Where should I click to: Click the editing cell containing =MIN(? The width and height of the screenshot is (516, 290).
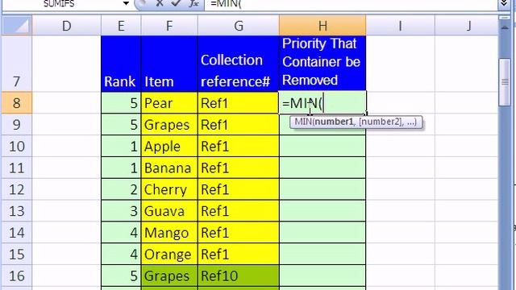pos(322,103)
